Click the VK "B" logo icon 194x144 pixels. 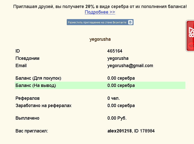pyautogui.click(x=130, y=22)
